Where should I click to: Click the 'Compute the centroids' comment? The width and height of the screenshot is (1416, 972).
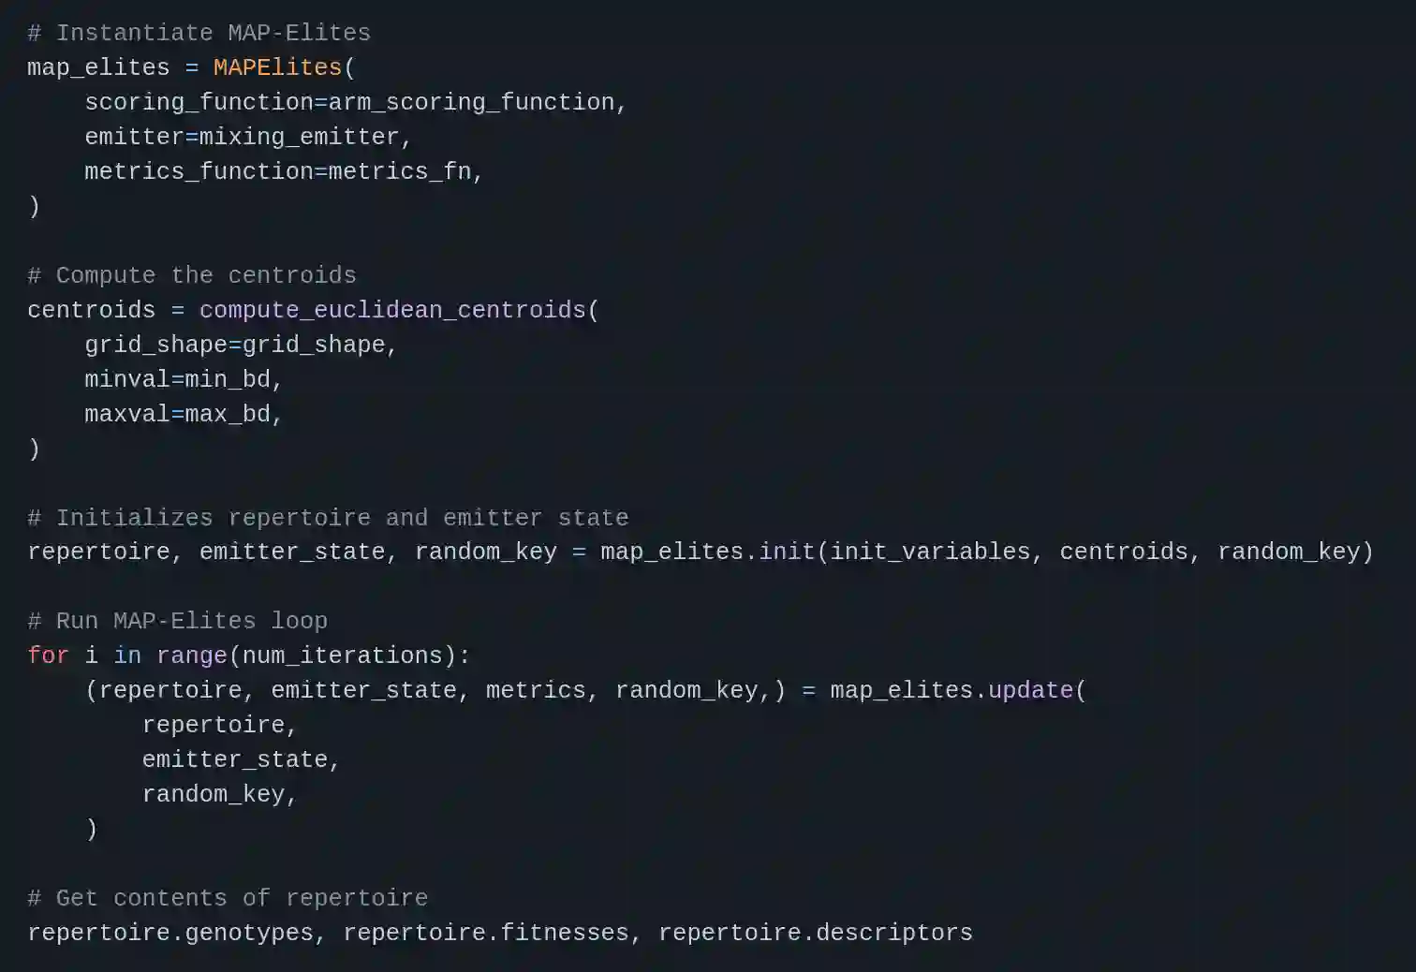tap(191, 276)
